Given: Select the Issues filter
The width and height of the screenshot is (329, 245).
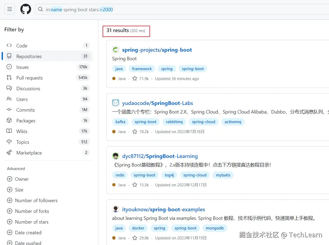Looking at the screenshot, I should coord(48,67).
